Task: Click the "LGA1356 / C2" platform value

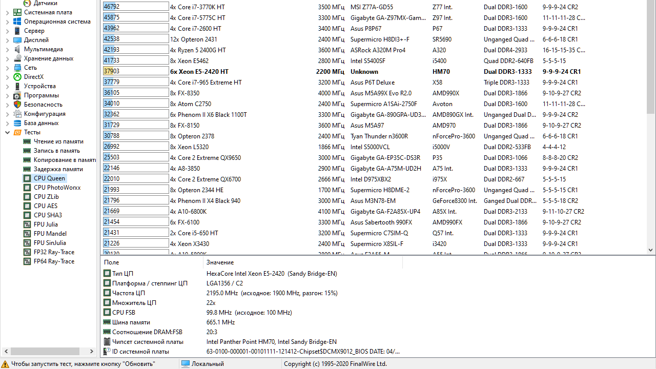Action: point(224,283)
